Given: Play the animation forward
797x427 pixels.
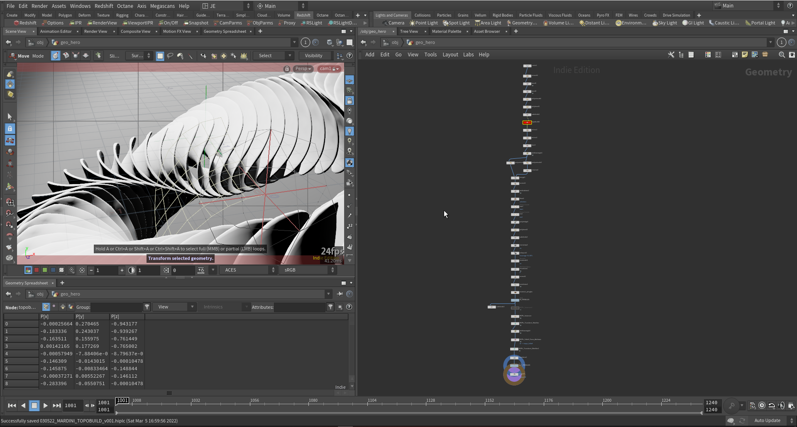Looking at the screenshot, I should click(x=46, y=405).
